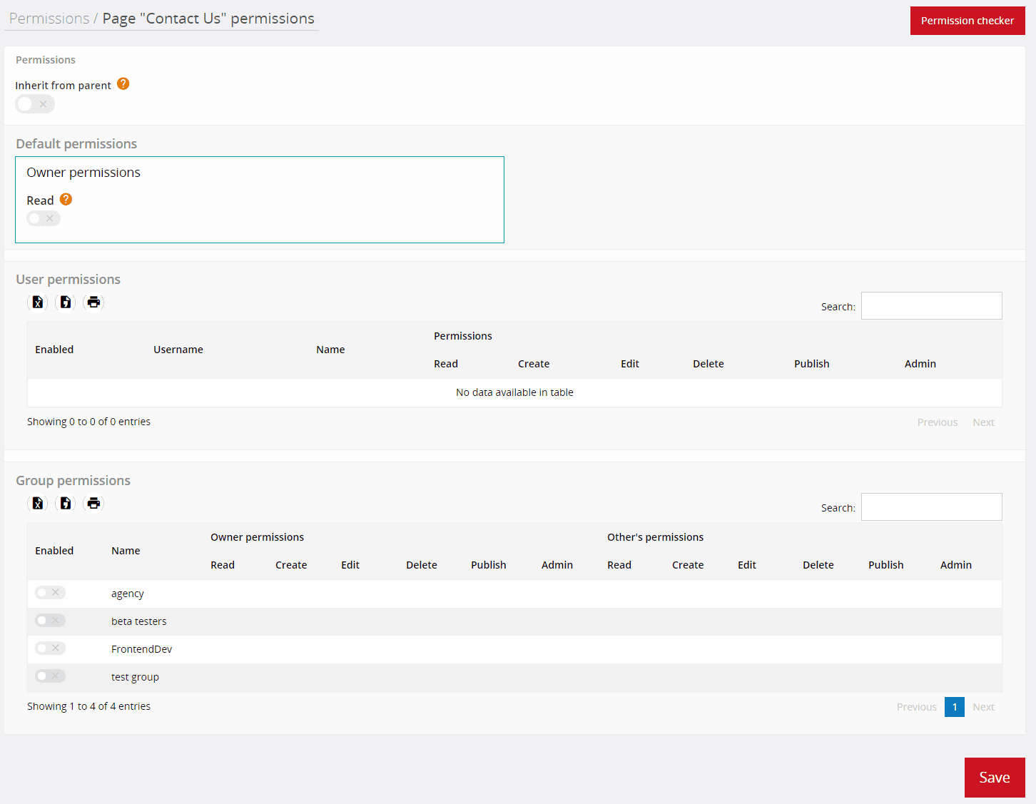Screen dimensions: 1036x804
Task: Enable the agency group
Action: [x=49, y=592]
